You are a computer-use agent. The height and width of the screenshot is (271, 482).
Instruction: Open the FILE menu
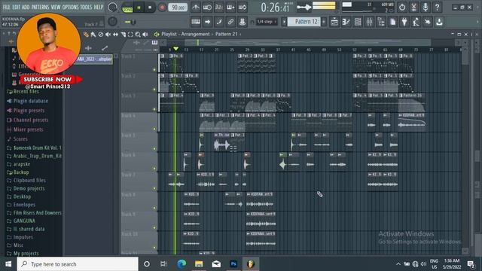click(x=7, y=7)
